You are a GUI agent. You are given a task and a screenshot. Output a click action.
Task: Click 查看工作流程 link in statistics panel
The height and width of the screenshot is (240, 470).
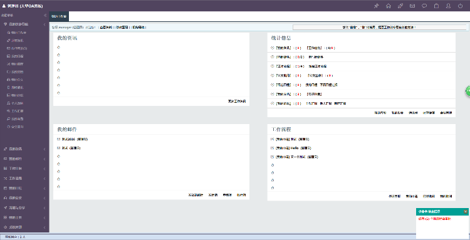[x=318, y=66]
